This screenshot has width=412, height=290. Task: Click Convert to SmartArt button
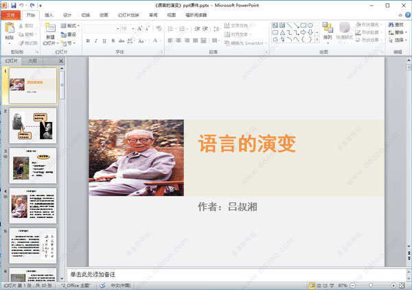(245, 43)
